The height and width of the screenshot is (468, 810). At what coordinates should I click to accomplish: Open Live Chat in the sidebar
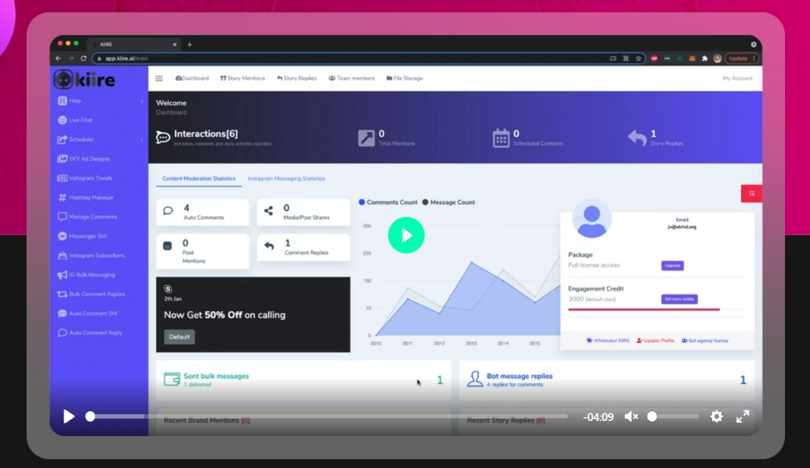(75, 120)
